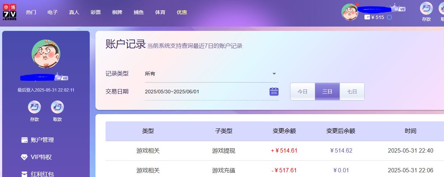Image resolution: width=444 pixels, height=177 pixels.
Task: Click the 交易日期 date range field
Action: [205, 92]
